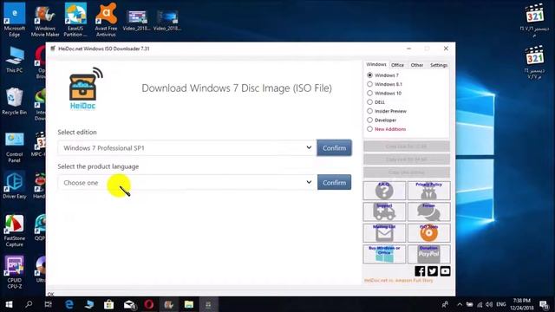Open FastStone Capture desktop shortcut

coord(15,231)
